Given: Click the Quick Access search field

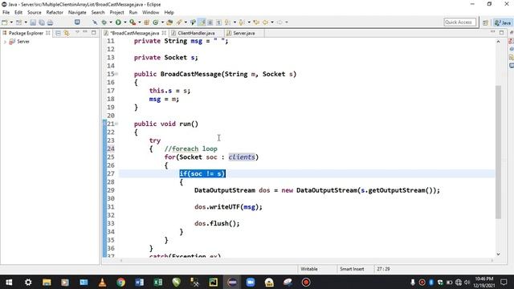Looking at the screenshot, I should 459,22.
